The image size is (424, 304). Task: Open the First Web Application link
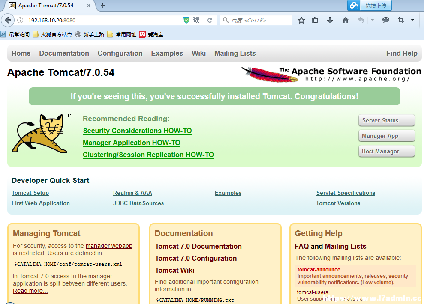click(x=41, y=203)
